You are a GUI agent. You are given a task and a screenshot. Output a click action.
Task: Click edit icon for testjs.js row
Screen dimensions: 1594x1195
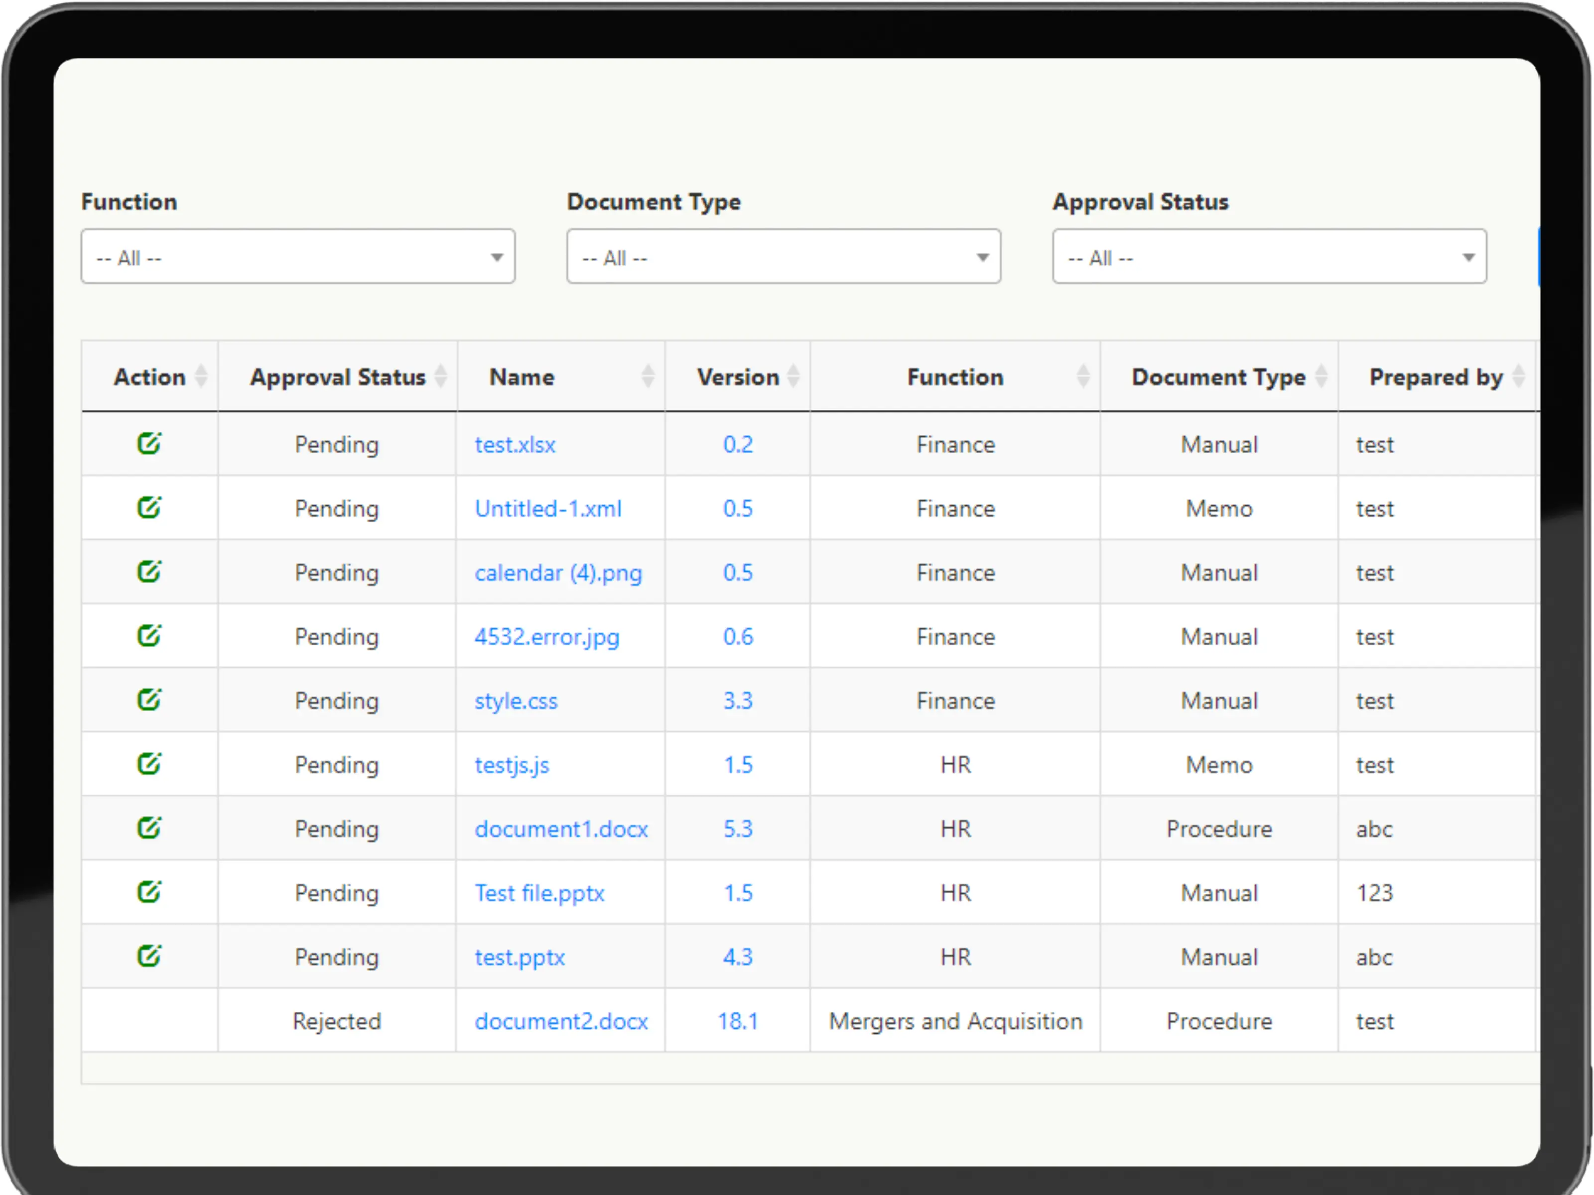pyautogui.click(x=149, y=763)
